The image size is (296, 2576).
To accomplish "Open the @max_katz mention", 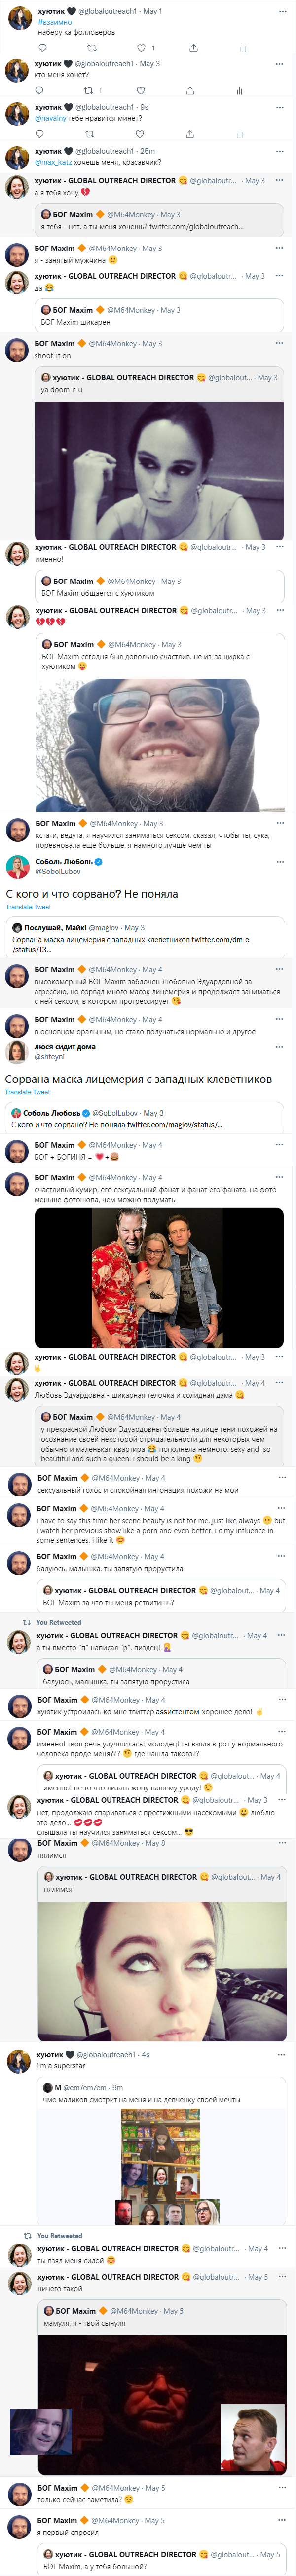I will 53,162.
